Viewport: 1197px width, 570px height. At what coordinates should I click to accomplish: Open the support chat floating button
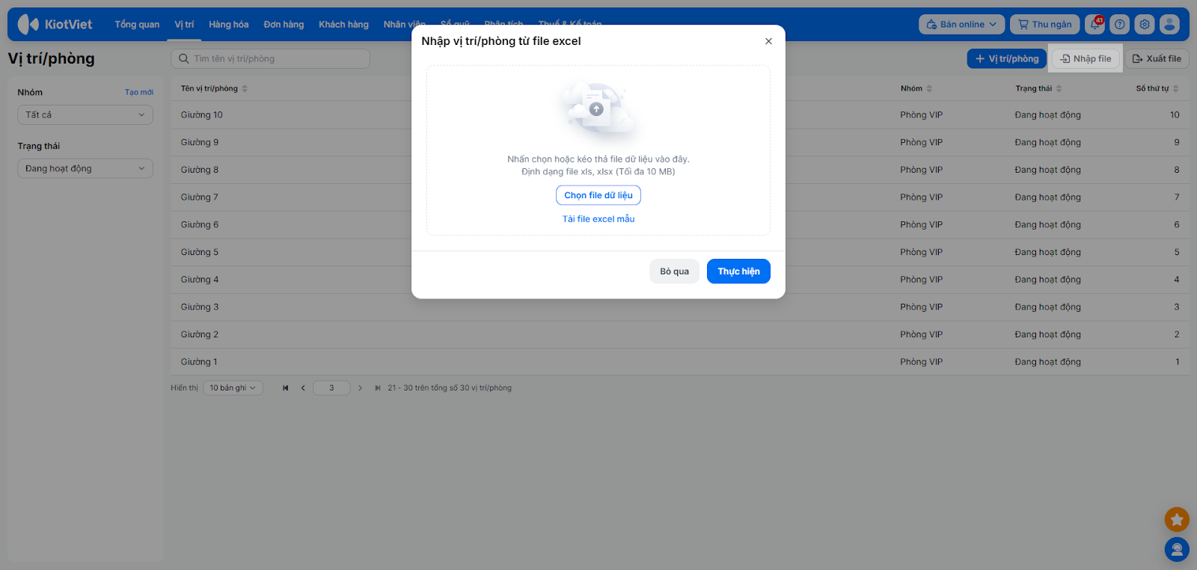pyautogui.click(x=1177, y=550)
